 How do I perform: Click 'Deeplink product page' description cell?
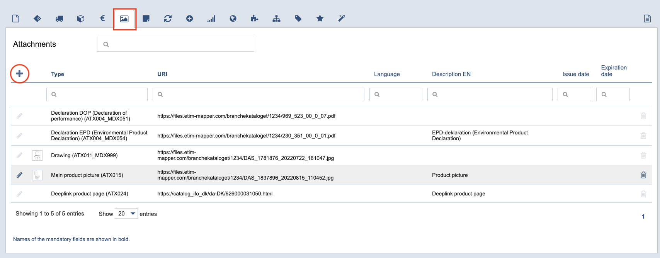[459, 193]
